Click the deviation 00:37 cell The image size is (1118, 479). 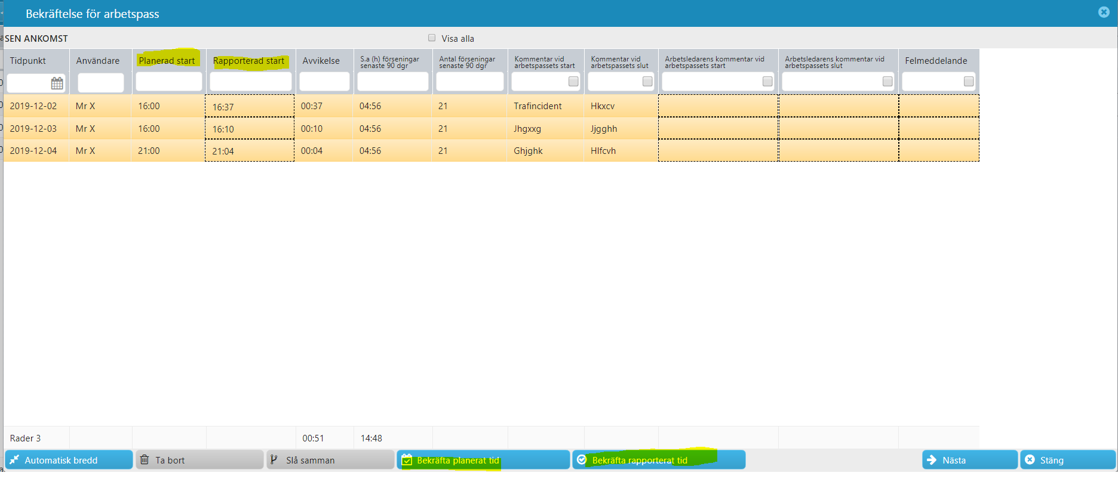324,106
